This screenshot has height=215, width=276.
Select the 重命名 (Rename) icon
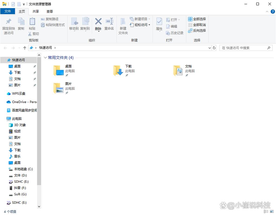coord(109,25)
